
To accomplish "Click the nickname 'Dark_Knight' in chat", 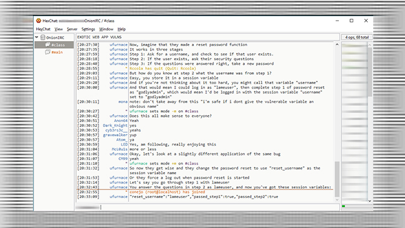I will (115, 125).
